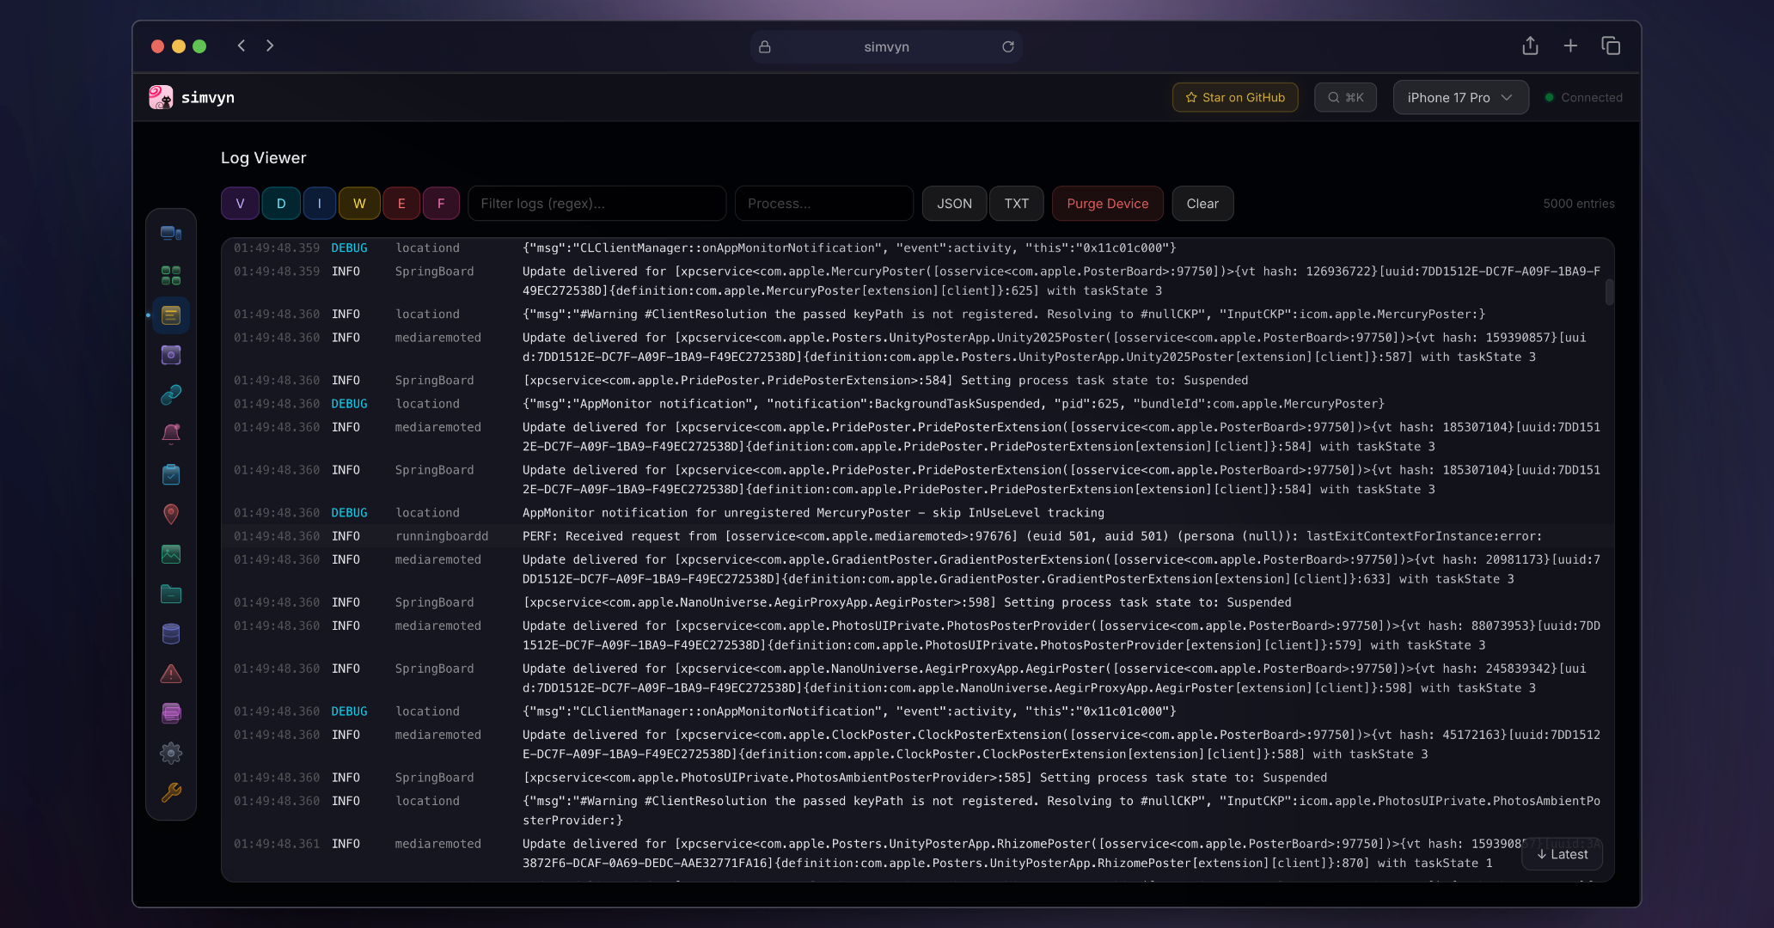This screenshot has height=928, width=1774.
Task: Open the device simulators panel icon
Action: (x=171, y=233)
